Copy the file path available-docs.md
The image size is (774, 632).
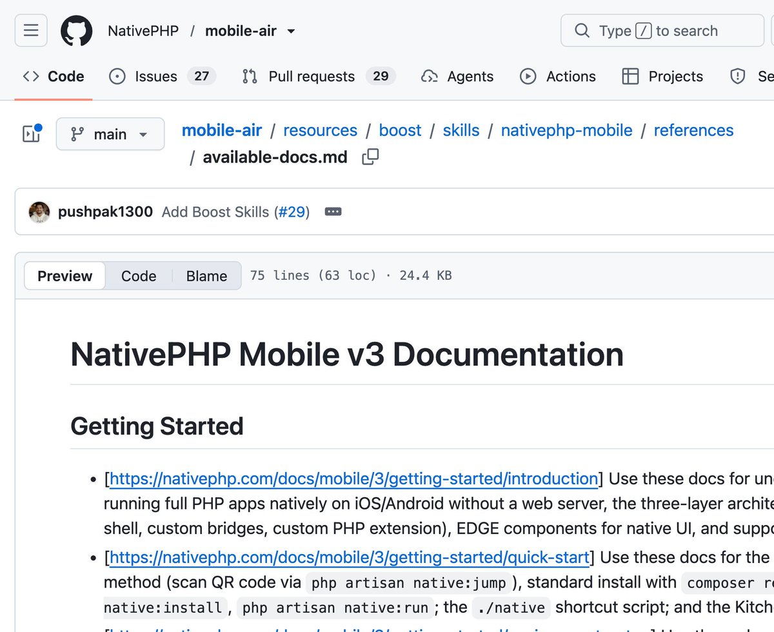(x=370, y=157)
